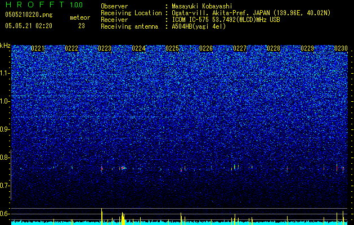Click the 0.7 frequency axis label
This screenshot has width=354, height=225.
point(5,186)
